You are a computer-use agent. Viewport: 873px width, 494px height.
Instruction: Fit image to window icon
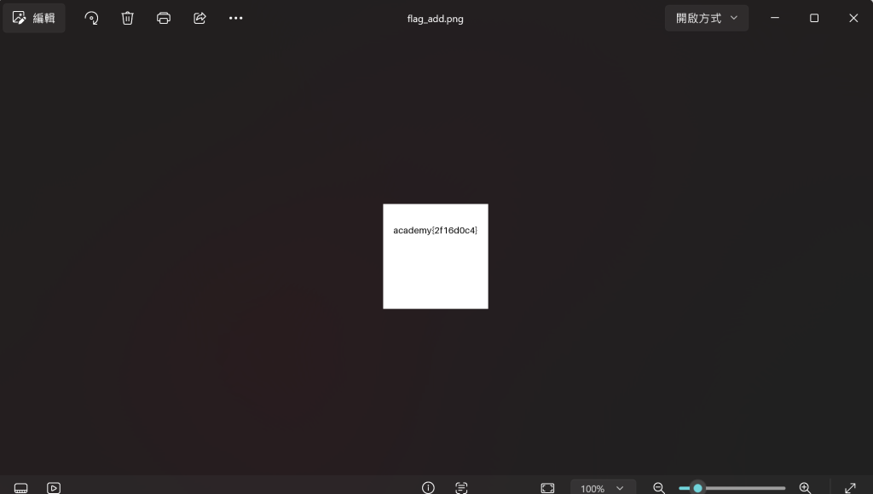pos(547,488)
